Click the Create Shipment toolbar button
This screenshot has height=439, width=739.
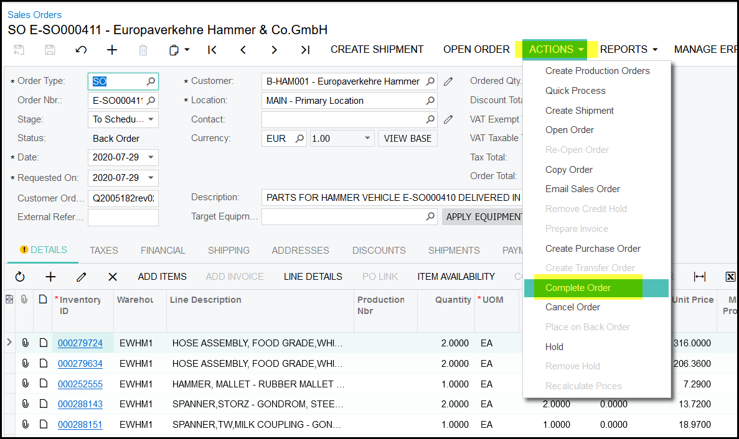(377, 50)
